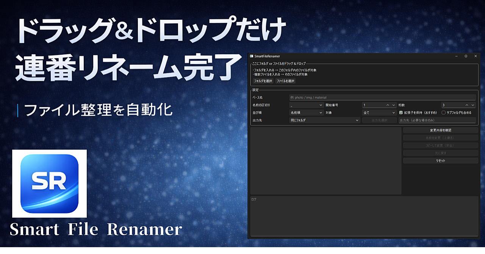Open the 並び順 dropdown showing 名前順
Screen dimensions: 485x254
(x=307, y=112)
